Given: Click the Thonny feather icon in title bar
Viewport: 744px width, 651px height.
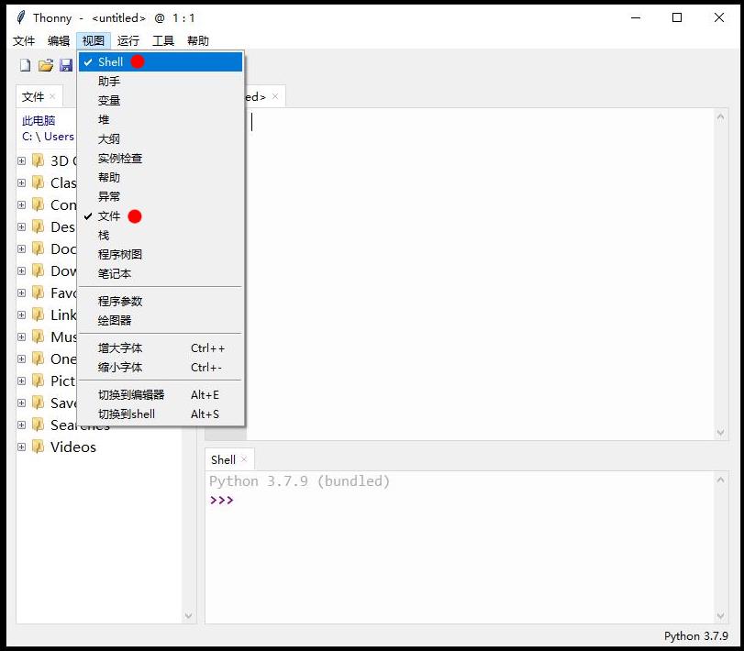Looking at the screenshot, I should [20, 17].
